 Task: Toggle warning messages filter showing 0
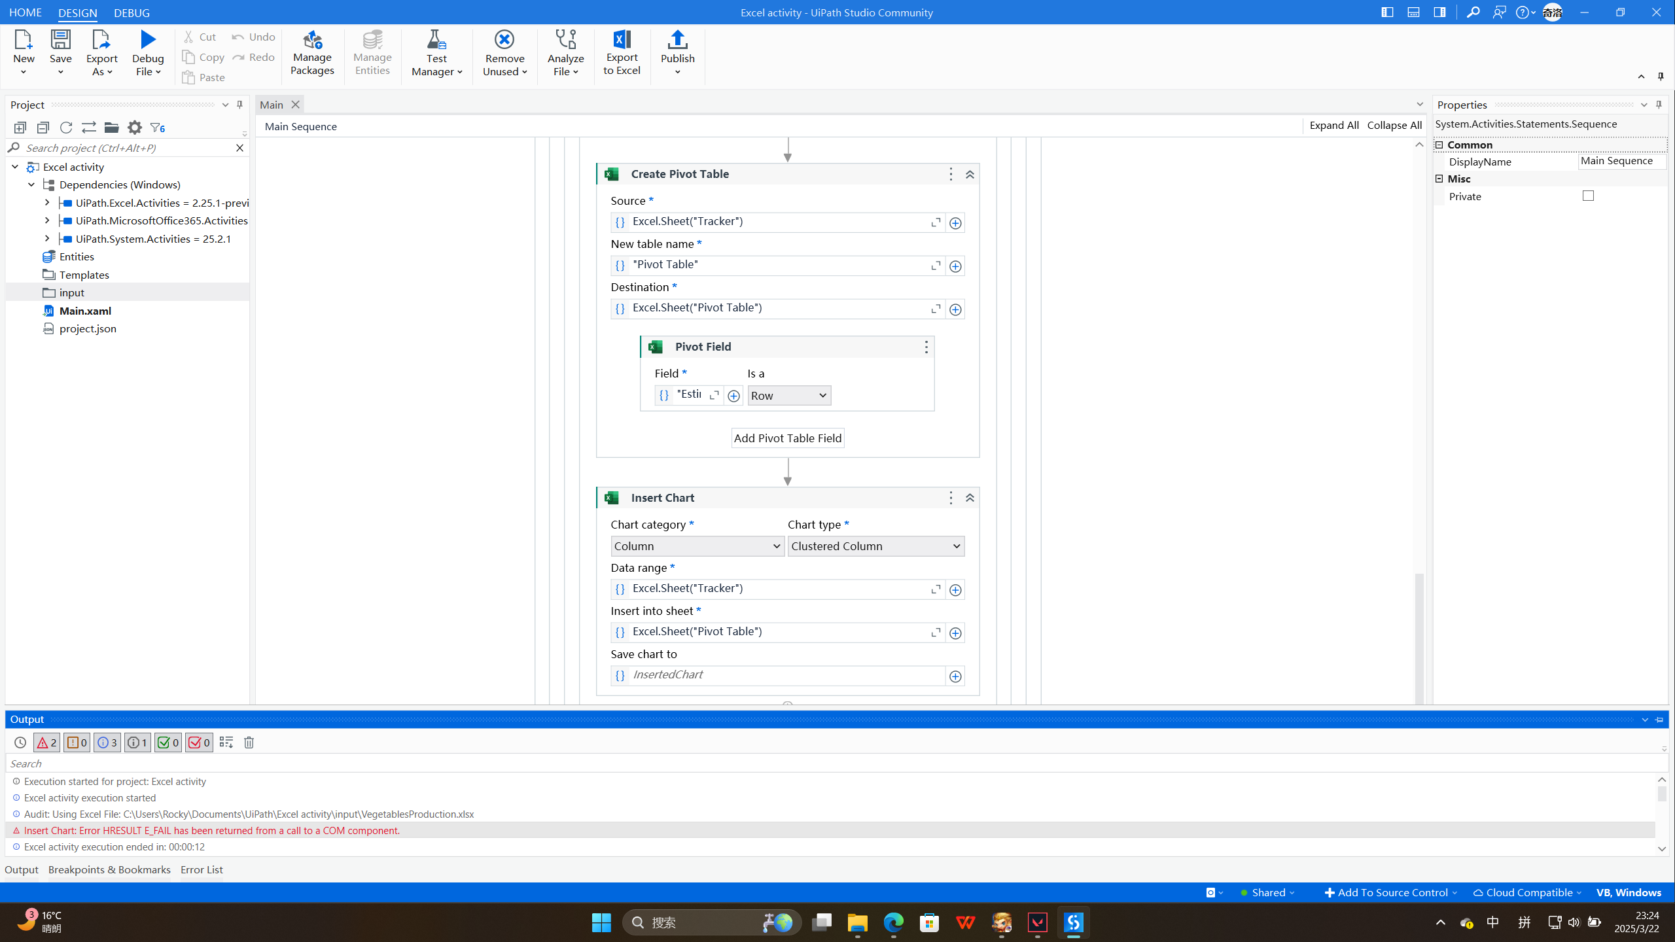click(77, 742)
